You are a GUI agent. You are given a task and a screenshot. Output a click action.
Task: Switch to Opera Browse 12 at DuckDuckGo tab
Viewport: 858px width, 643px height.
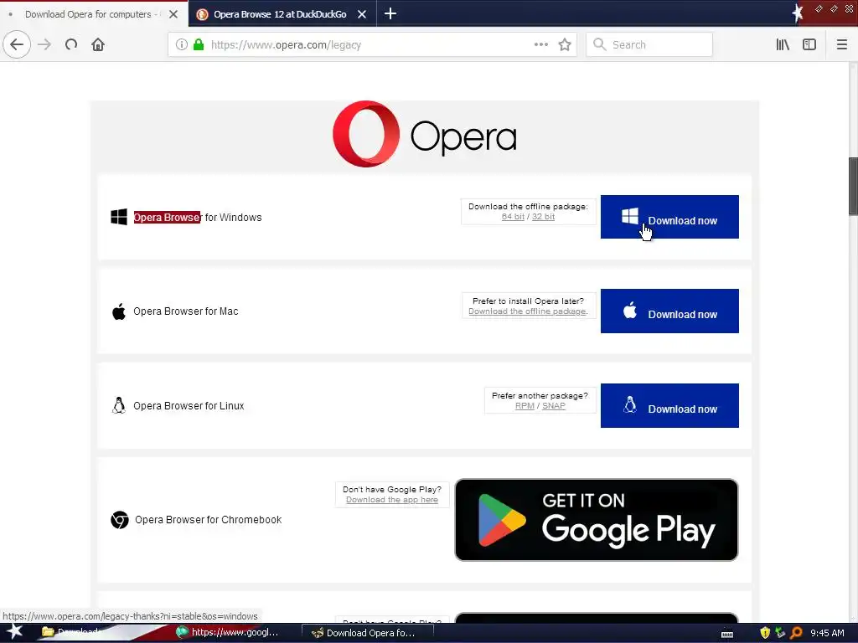click(280, 14)
